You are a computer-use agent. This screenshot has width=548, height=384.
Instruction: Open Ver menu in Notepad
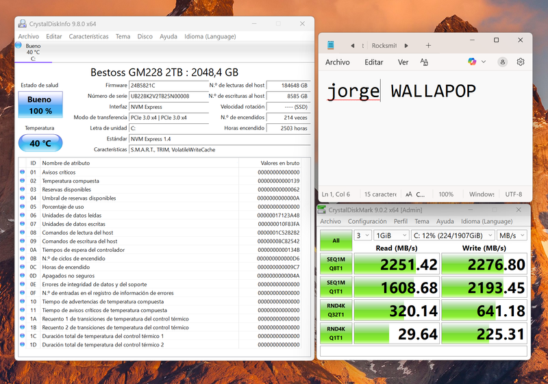403,62
